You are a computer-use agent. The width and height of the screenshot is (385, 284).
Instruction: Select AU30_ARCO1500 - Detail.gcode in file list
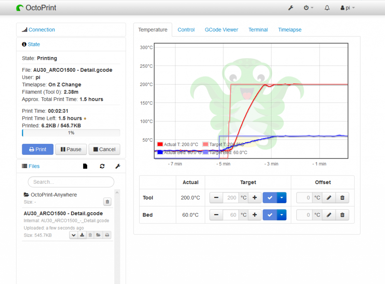tap(63, 213)
